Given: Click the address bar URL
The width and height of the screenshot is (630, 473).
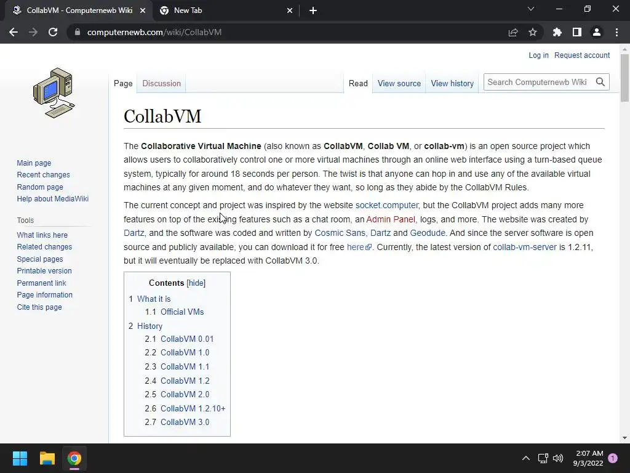Looking at the screenshot, I should (x=154, y=32).
